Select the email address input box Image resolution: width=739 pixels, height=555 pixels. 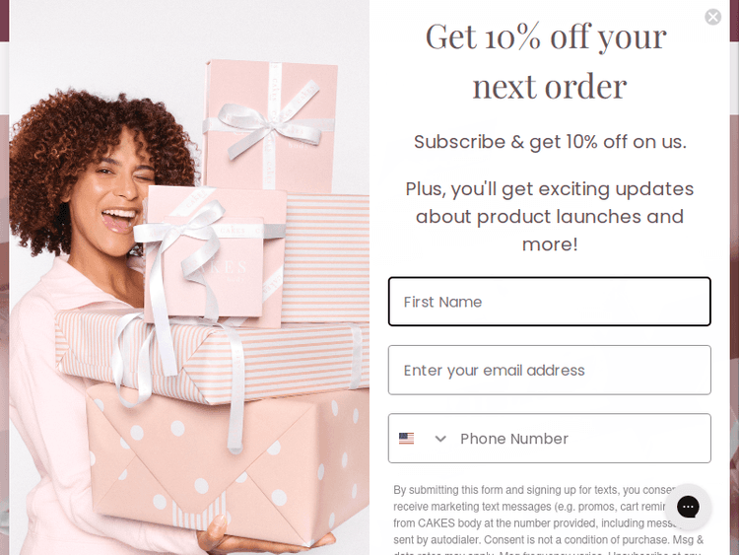(550, 370)
